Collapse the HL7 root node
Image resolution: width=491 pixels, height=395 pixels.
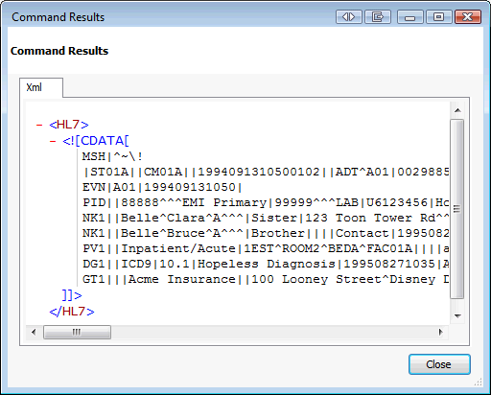pyautogui.click(x=39, y=125)
